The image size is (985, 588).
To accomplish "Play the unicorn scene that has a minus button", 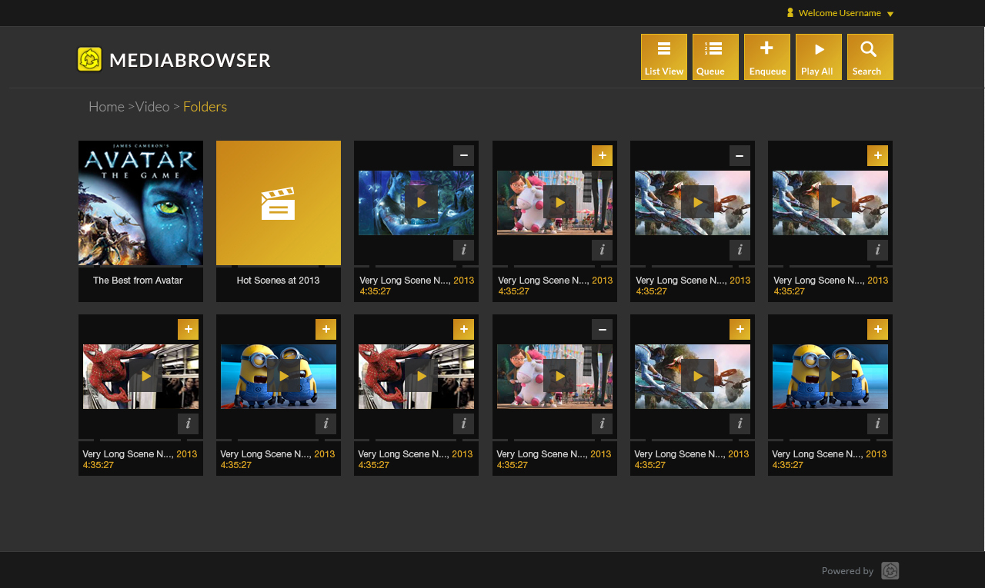I will click(559, 376).
